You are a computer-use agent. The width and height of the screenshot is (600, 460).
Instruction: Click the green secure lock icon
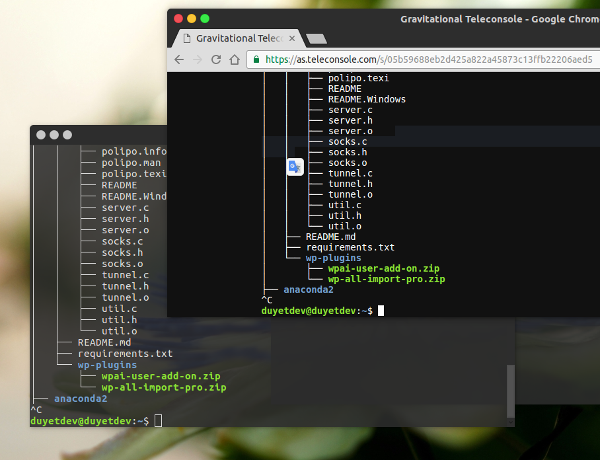click(256, 59)
